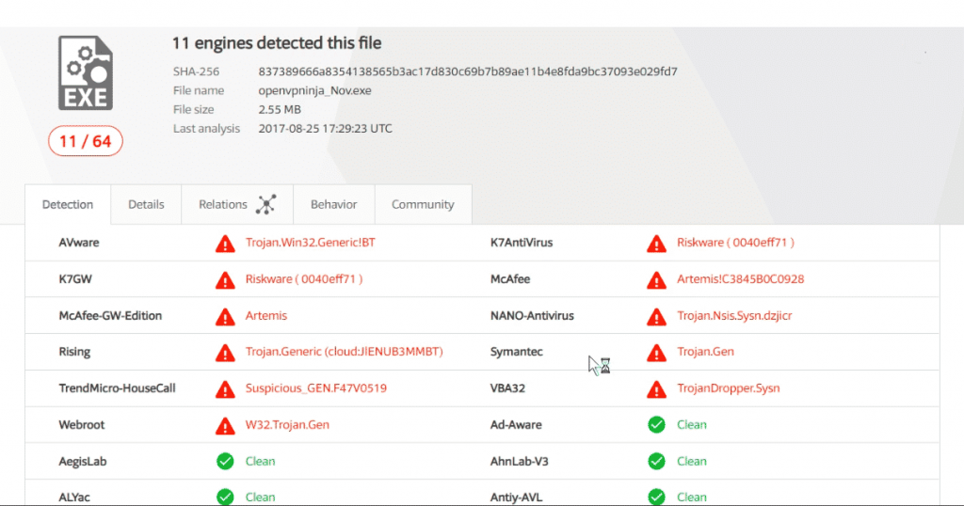The image size is (964, 506).
Task: Click the EXE file type icon
Action: coord(86,73)
